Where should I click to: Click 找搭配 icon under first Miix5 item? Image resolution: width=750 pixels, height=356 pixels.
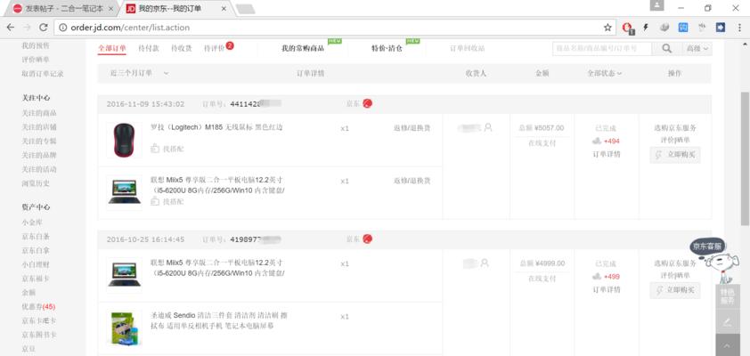click(155, 202)
